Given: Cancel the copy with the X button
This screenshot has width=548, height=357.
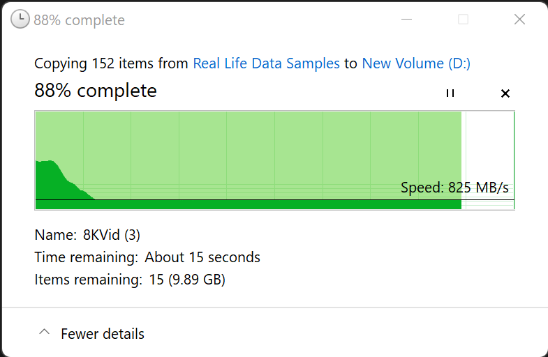Looking at the screenshot, I should click(x=505, y=93).
